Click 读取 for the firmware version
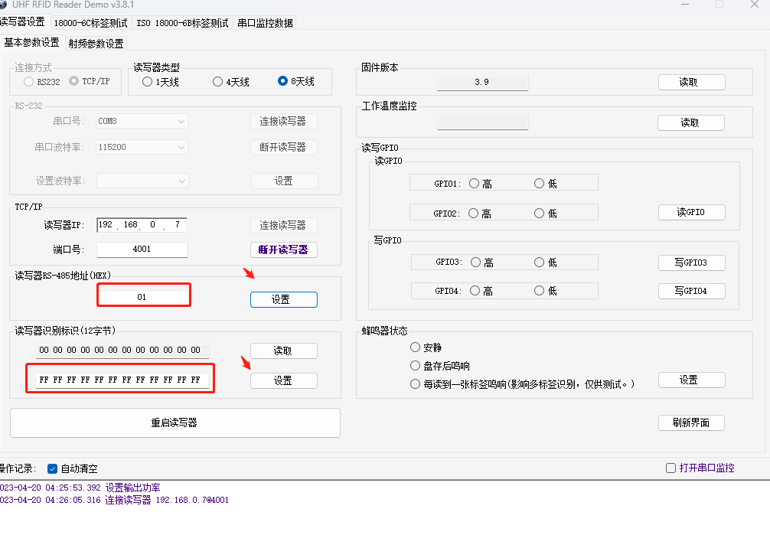770x535 pixels. coord(691,82)
